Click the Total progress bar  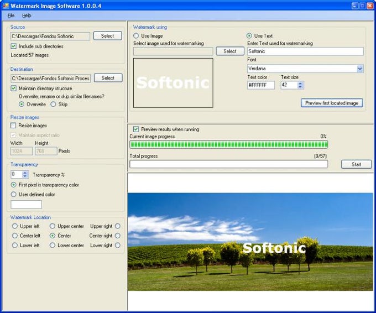(x=229, y=164)
